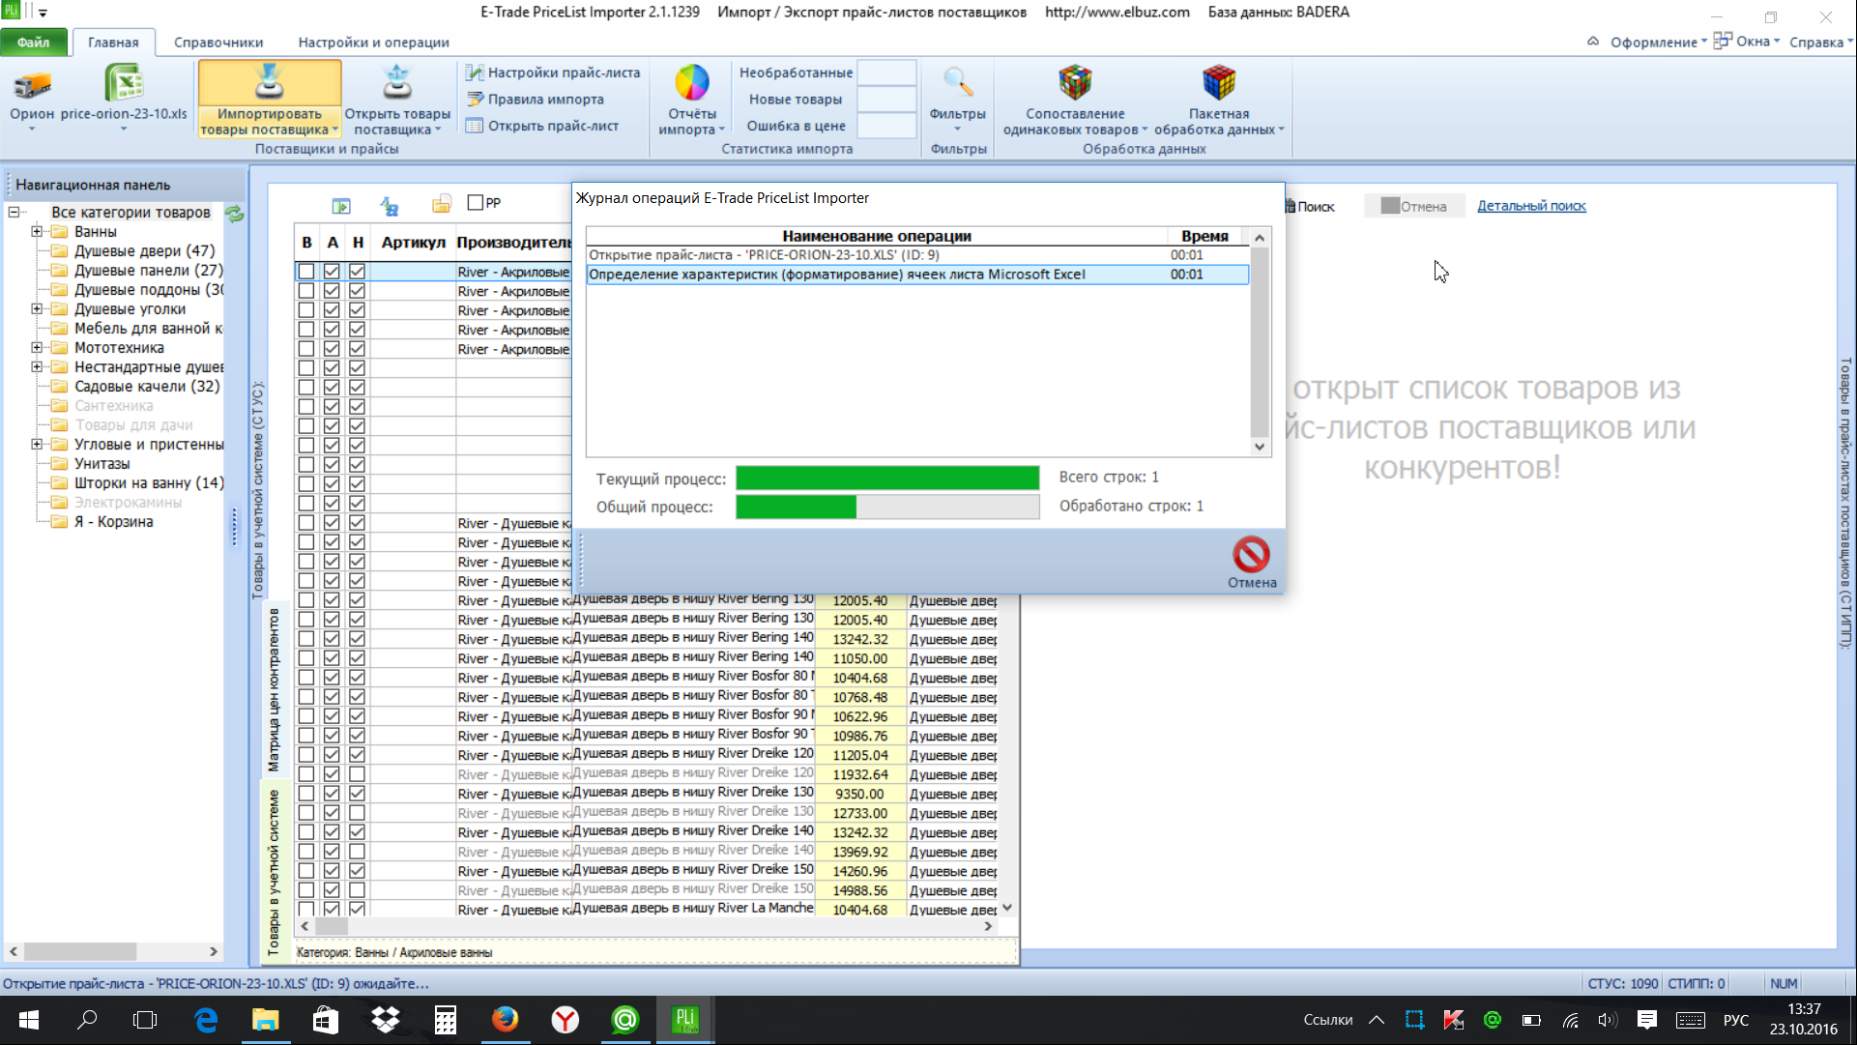This screenshot has height=1045, width=1857.
Task: Switch to the Главная tab
Action: 113,43
